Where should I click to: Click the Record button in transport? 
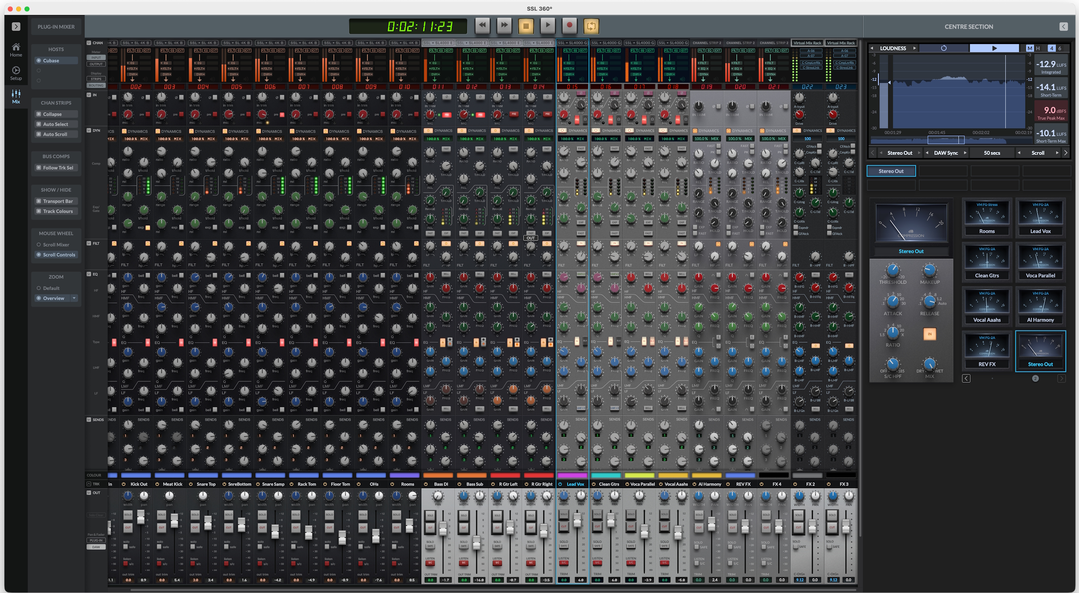pyautogui.click(x=569, y=25)
